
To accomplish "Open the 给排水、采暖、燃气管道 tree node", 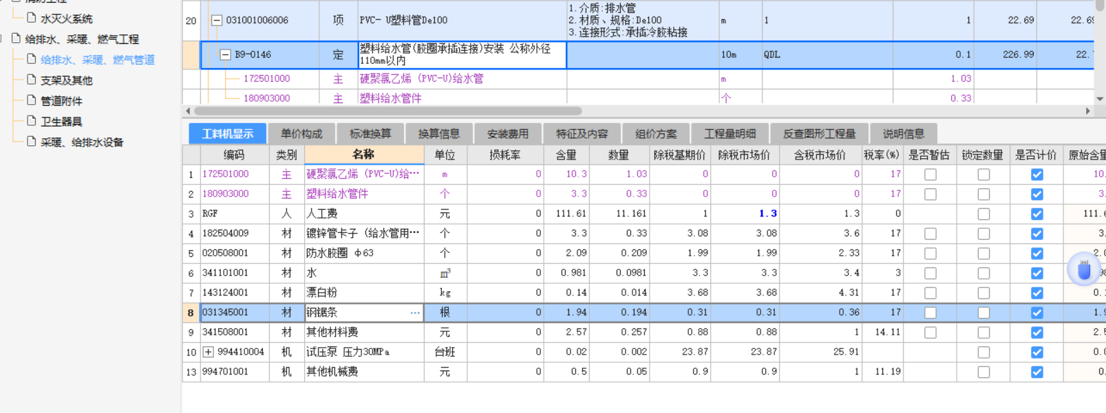I will pos(97,60).
